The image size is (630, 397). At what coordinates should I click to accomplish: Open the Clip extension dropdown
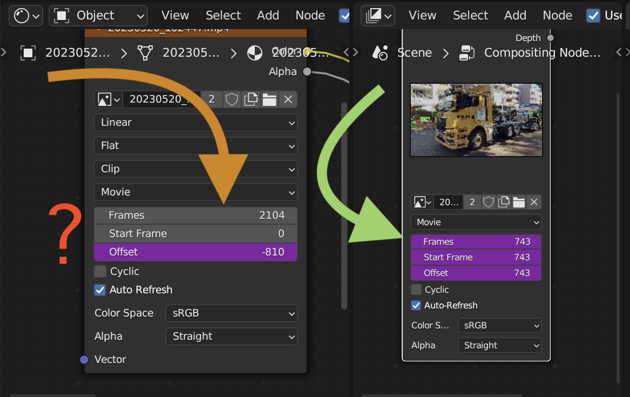pyautogui.click(x=195, y=169)
